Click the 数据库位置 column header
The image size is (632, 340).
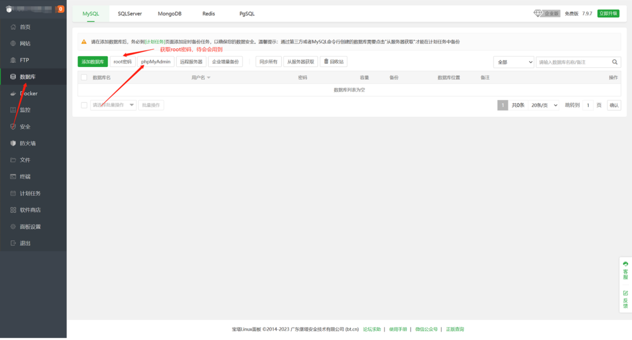click(449, 78)
